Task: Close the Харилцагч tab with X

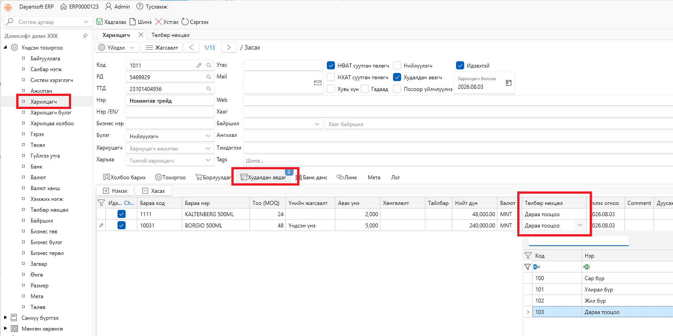Action: click(141, 35)
